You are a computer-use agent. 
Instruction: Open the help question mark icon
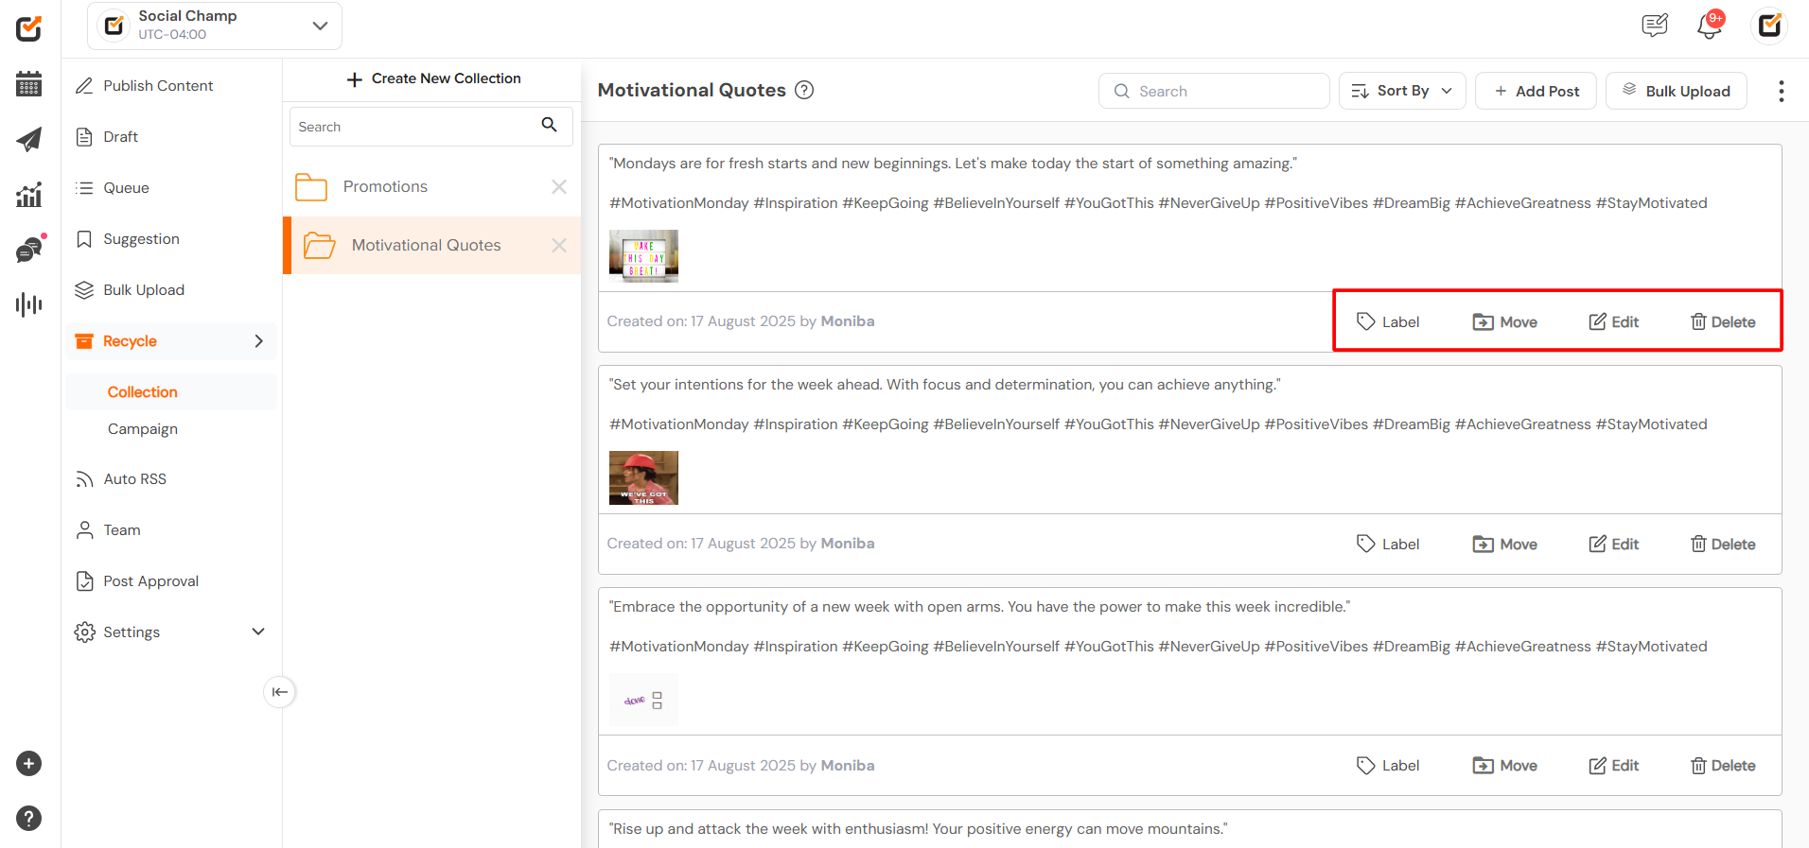point(29,819)
